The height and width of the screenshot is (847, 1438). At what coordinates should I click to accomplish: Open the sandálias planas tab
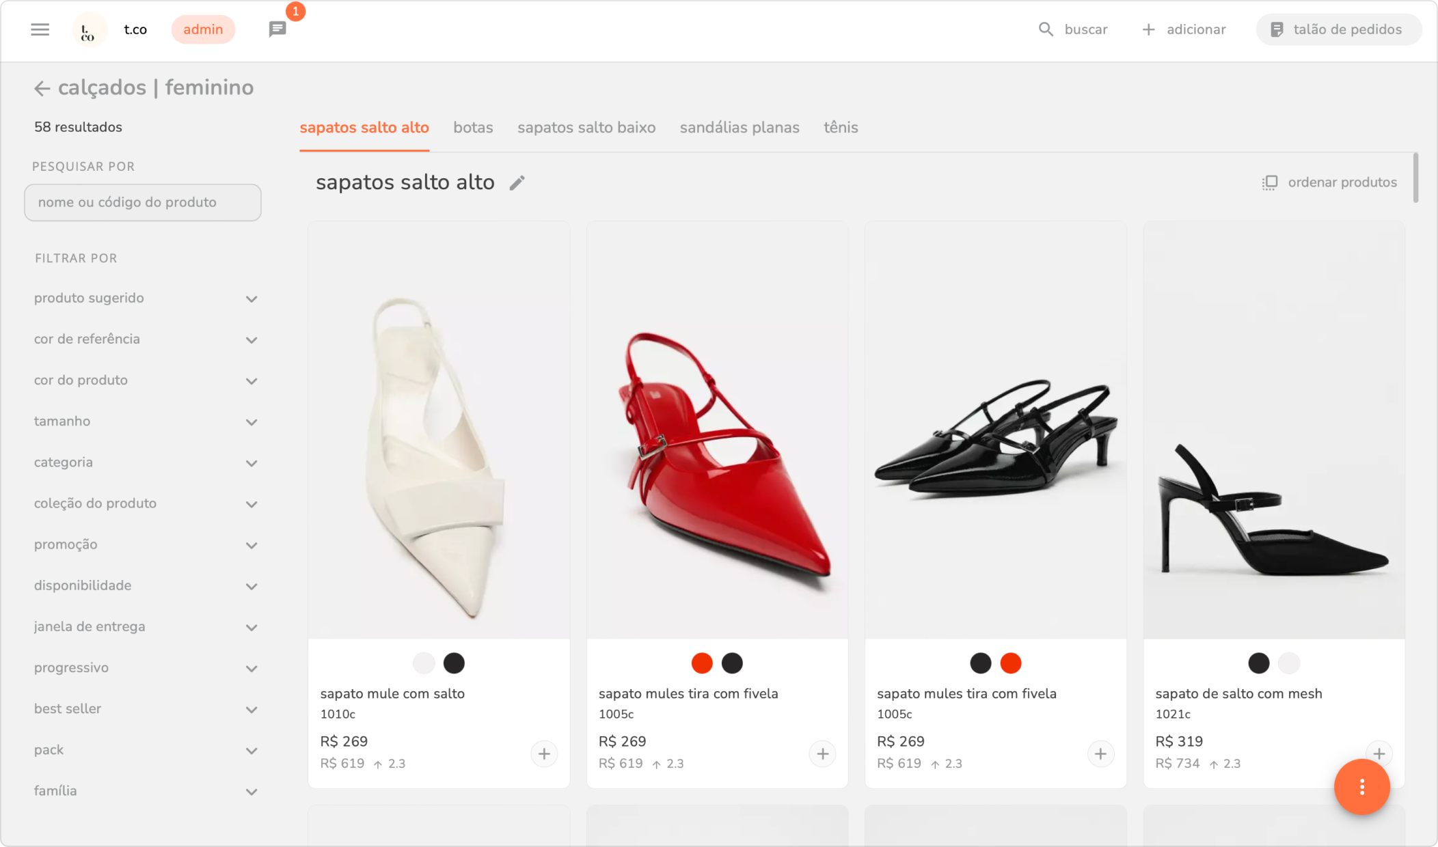coord(739,128)
